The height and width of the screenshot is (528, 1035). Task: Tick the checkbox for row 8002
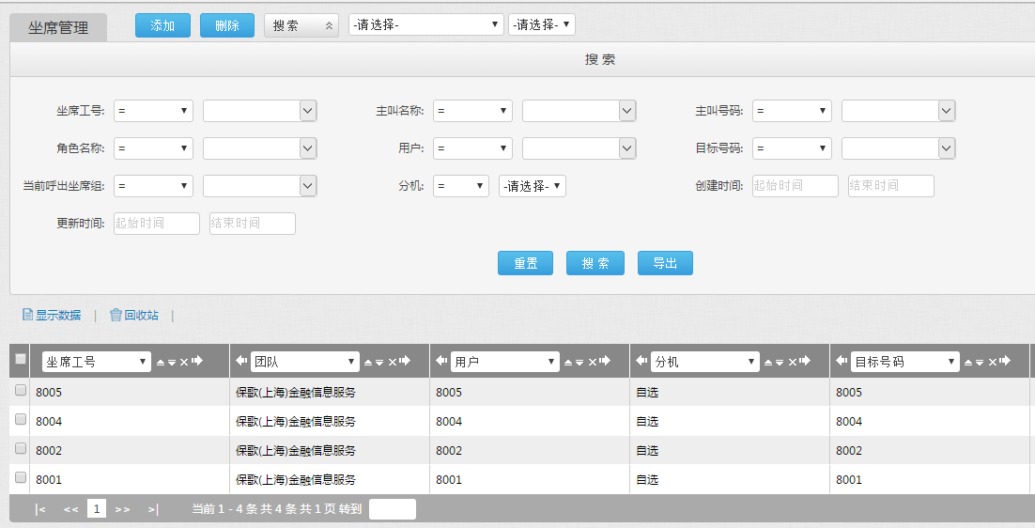click(21, 449)
